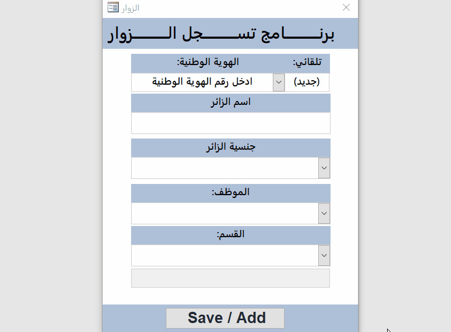Click inside the القسم combo text area
Screen dimensions: 451x332
pos(225,255)
